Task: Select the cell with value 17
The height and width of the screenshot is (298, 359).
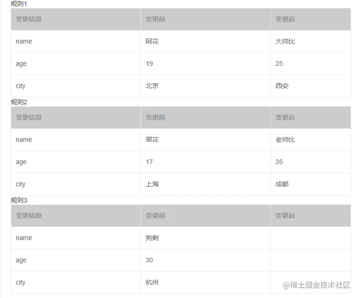Action: tap(149, 162)
